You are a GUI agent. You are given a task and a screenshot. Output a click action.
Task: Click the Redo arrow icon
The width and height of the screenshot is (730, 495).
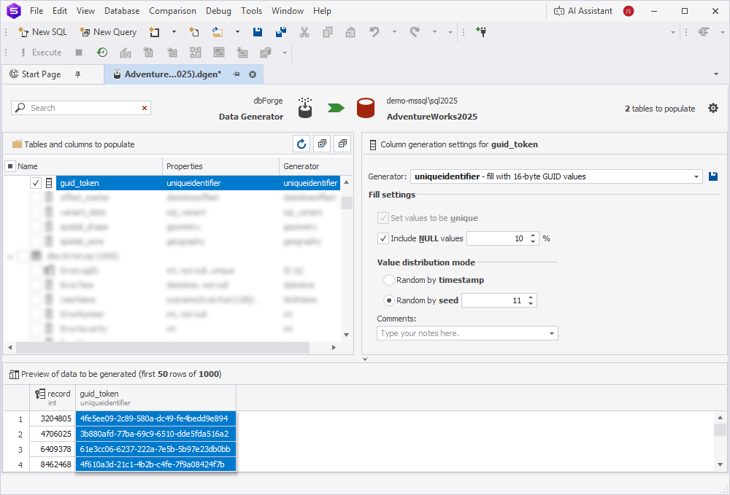click(415, 32)
